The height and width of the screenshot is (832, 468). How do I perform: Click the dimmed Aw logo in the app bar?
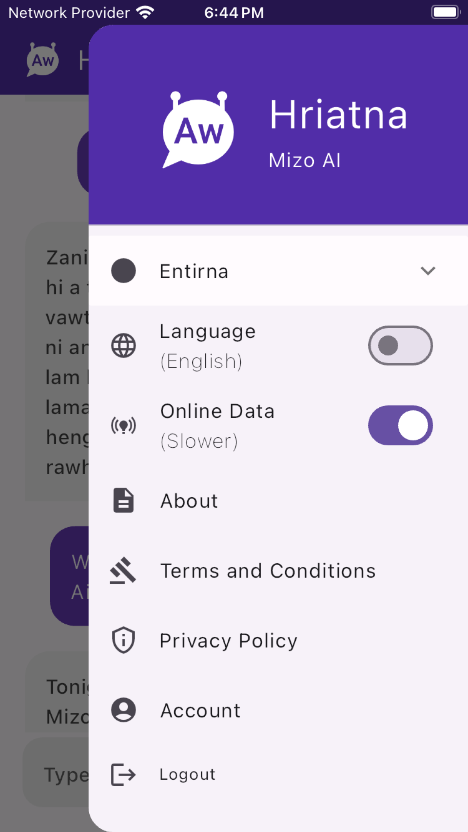(x=43, y=60)
